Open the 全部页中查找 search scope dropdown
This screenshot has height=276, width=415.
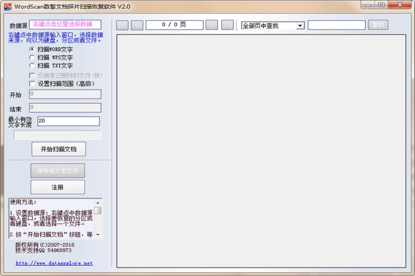click(x=300, y=25)
